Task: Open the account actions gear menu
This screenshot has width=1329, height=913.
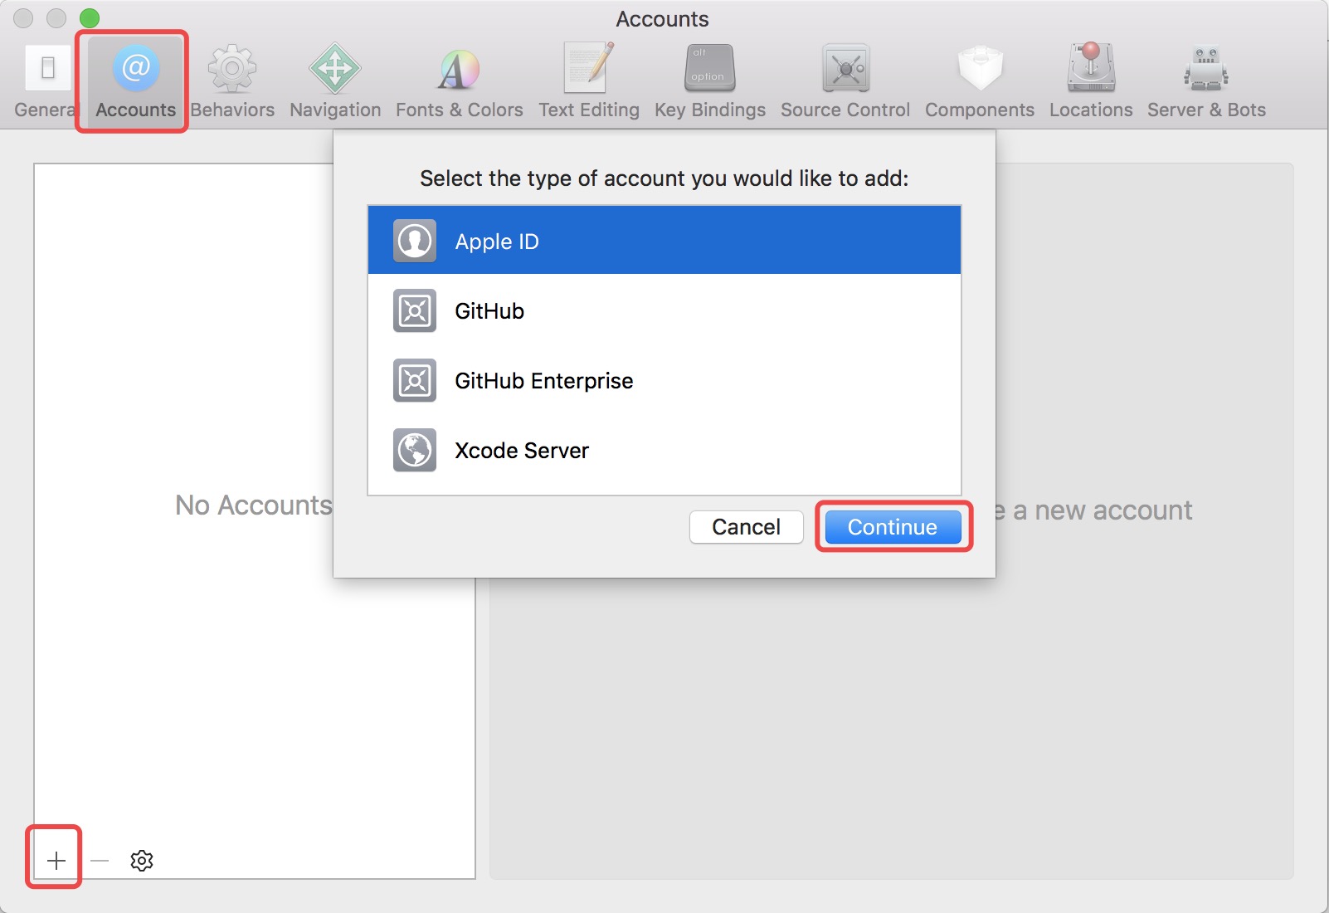Action: 142,861
